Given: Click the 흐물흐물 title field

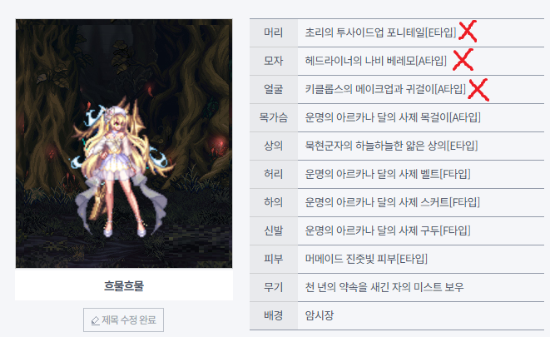Looking at the screenshot, I should point(124,285).
